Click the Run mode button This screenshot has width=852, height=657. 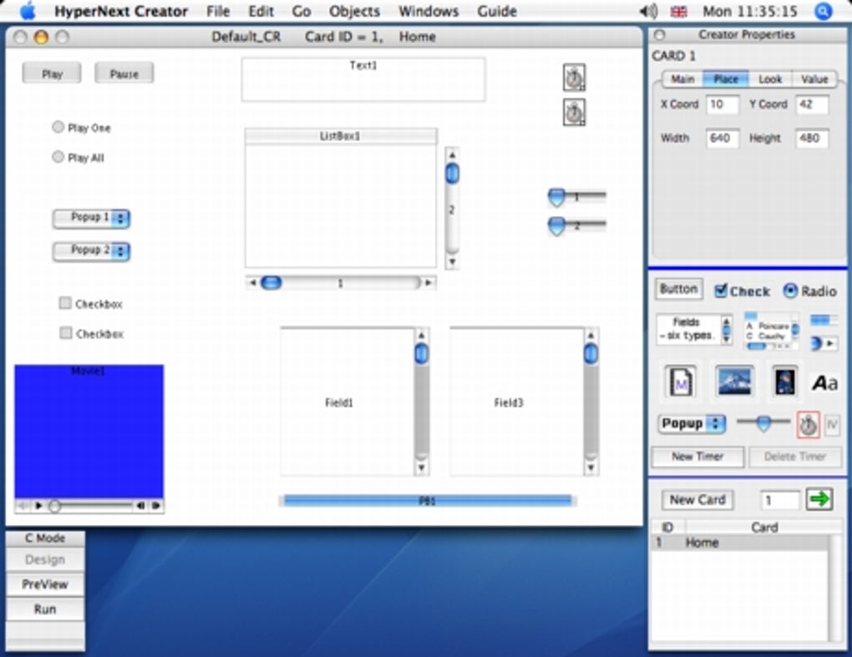[x=45, y=609]
